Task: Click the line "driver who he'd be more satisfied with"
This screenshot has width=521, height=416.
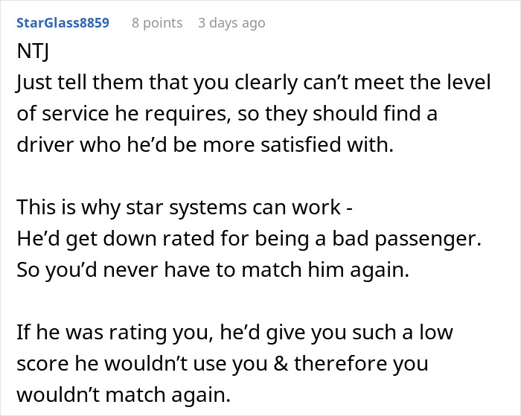Action: 204,146
